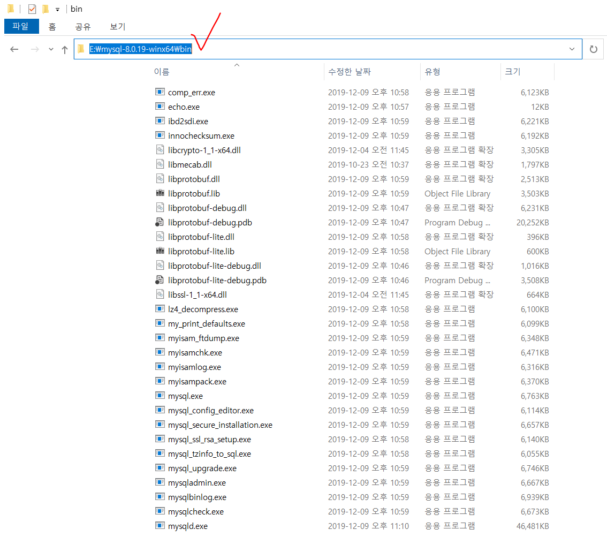Select the file libprotobuf-lite-debug.dll
This screenshot has height=537, width=607.
[x=215, y=266]
